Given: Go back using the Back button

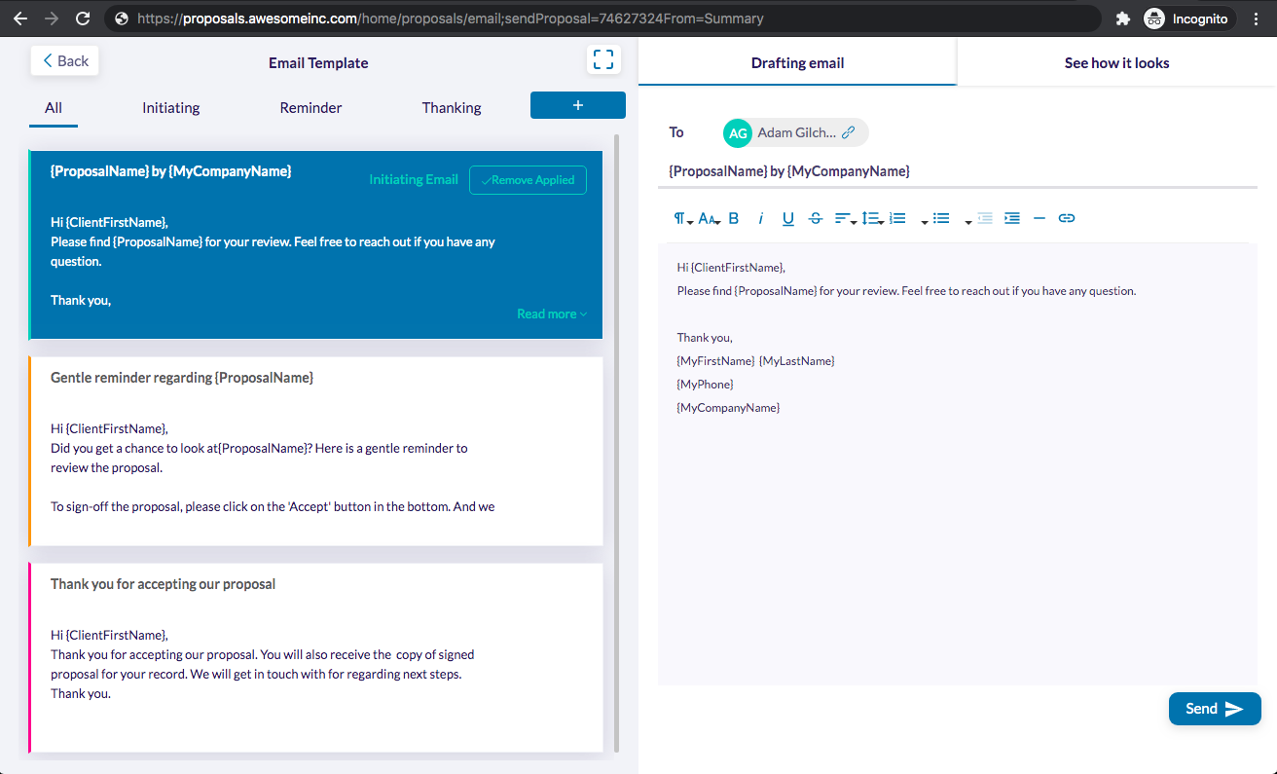Looking at the screenshot, I should 65,60.
